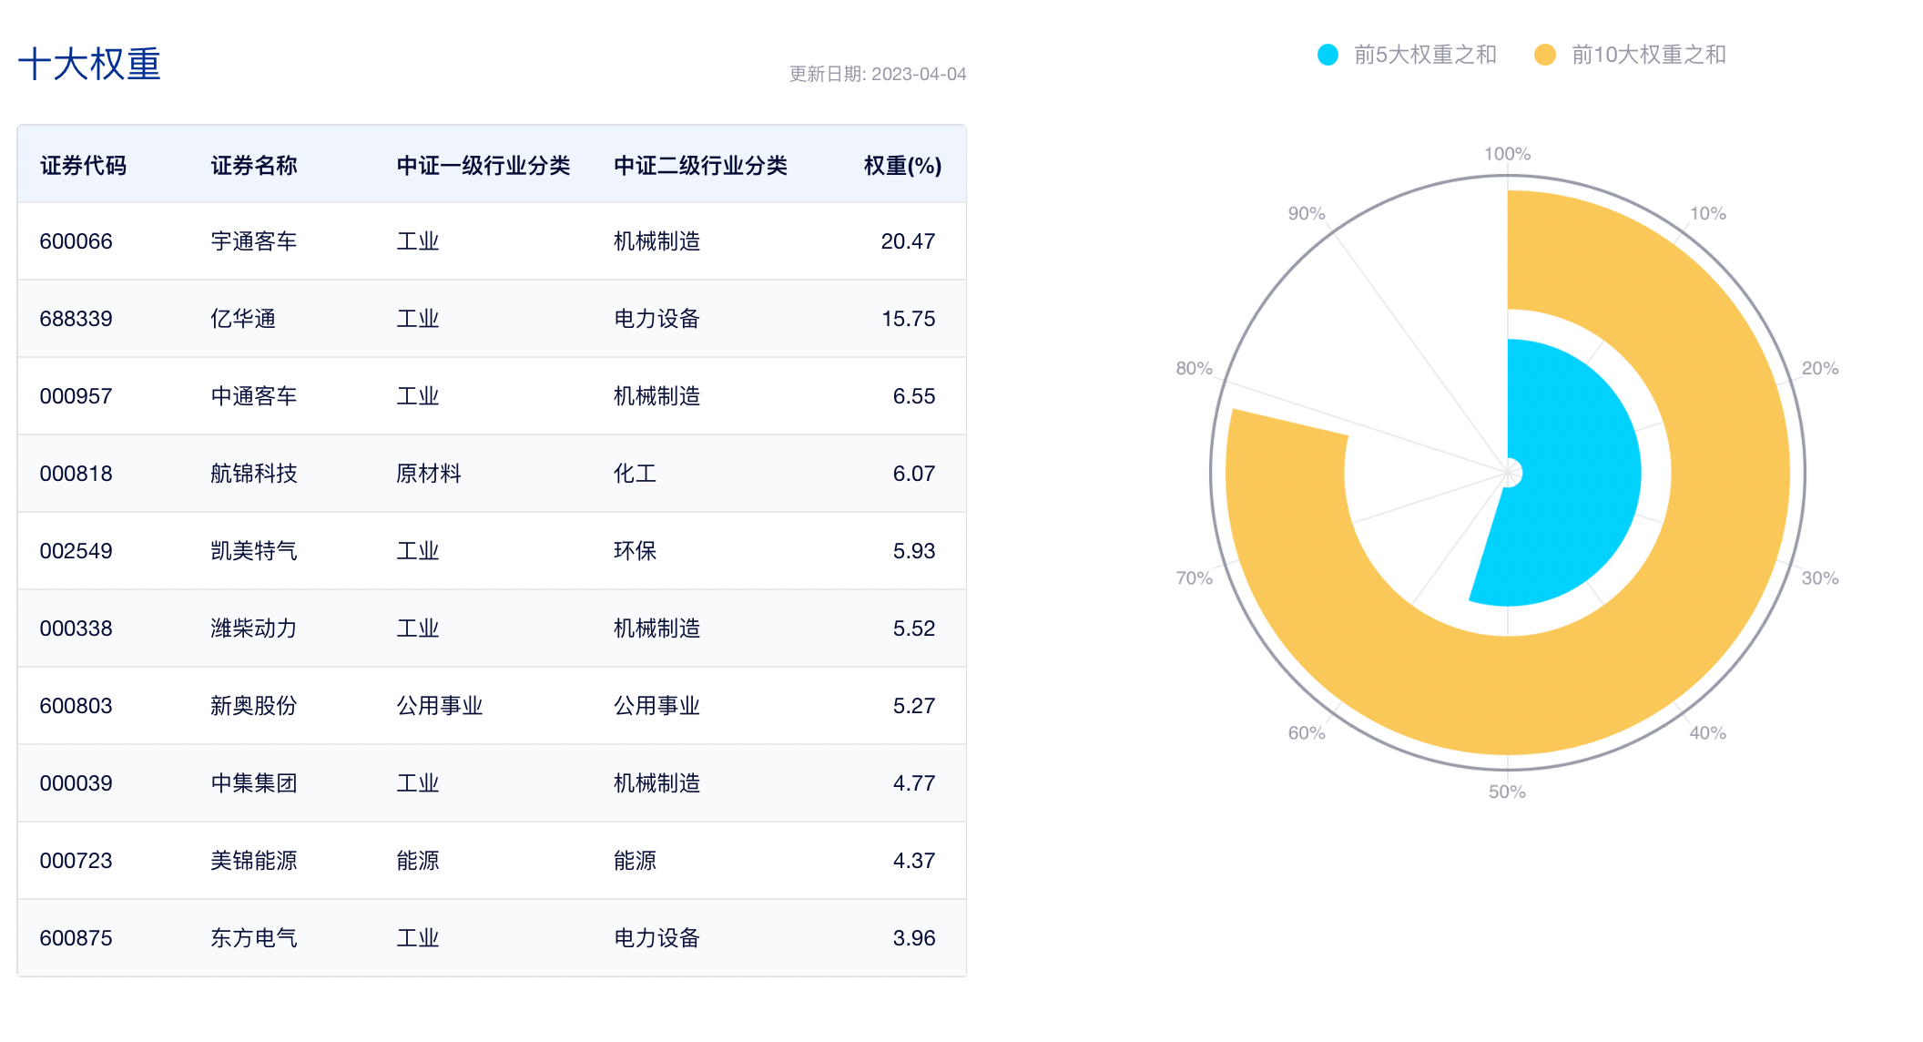Select security code 600875
This screenshot has width=1923, height=1042.
[x=76, y=938]
